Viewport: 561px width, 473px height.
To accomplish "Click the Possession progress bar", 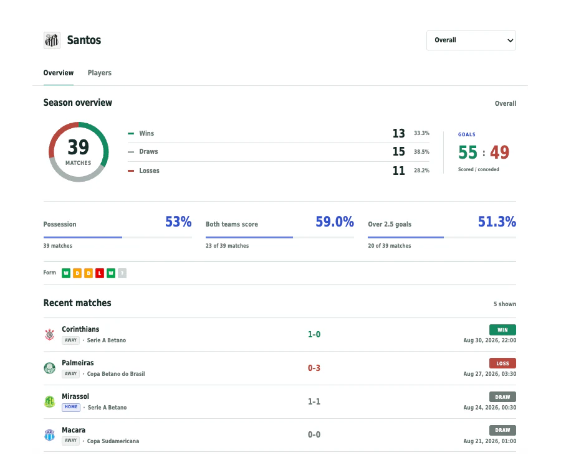I will click(x=117, y=237).
